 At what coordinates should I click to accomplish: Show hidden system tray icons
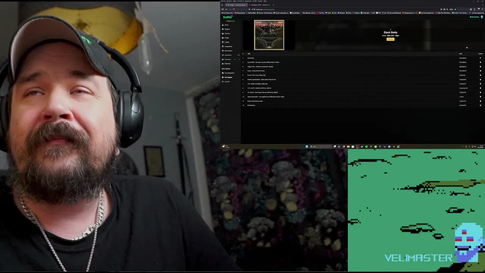pos(463,146)
